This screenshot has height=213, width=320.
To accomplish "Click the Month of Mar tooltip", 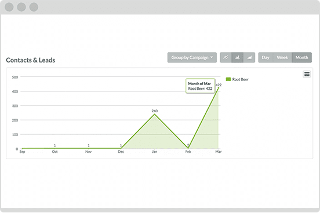I will click(x=200, y=86).
